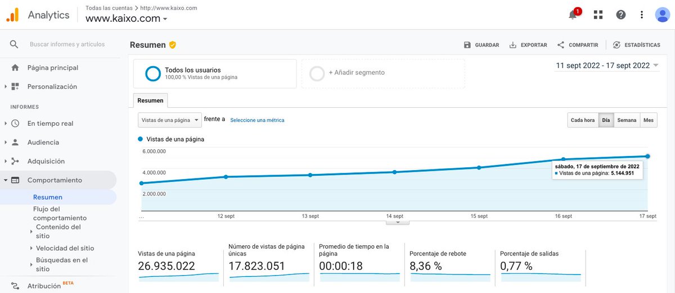Click the + Añadir segmento box

[383, 74]
